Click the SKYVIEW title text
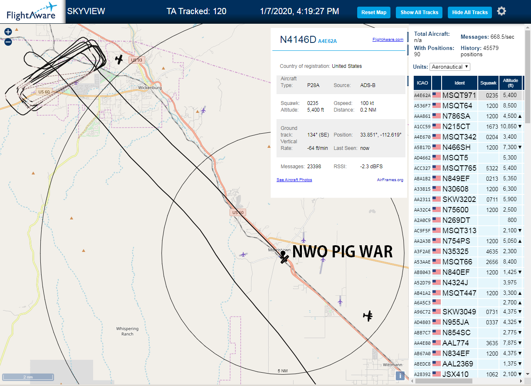This screenshot has width=531, height=386. point(86,11)
